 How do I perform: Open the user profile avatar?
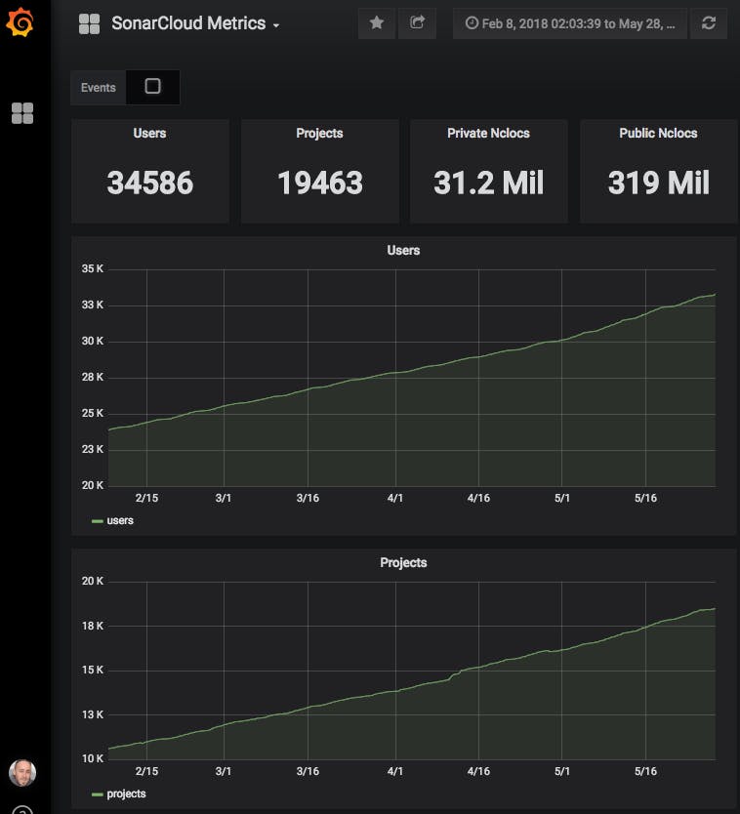(22, 772)
